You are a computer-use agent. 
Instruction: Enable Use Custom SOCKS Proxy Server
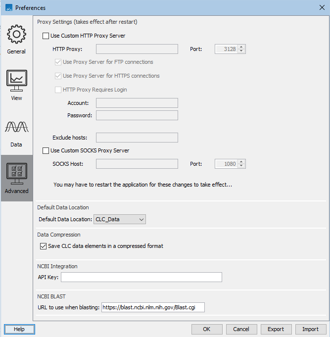[47, 150]
